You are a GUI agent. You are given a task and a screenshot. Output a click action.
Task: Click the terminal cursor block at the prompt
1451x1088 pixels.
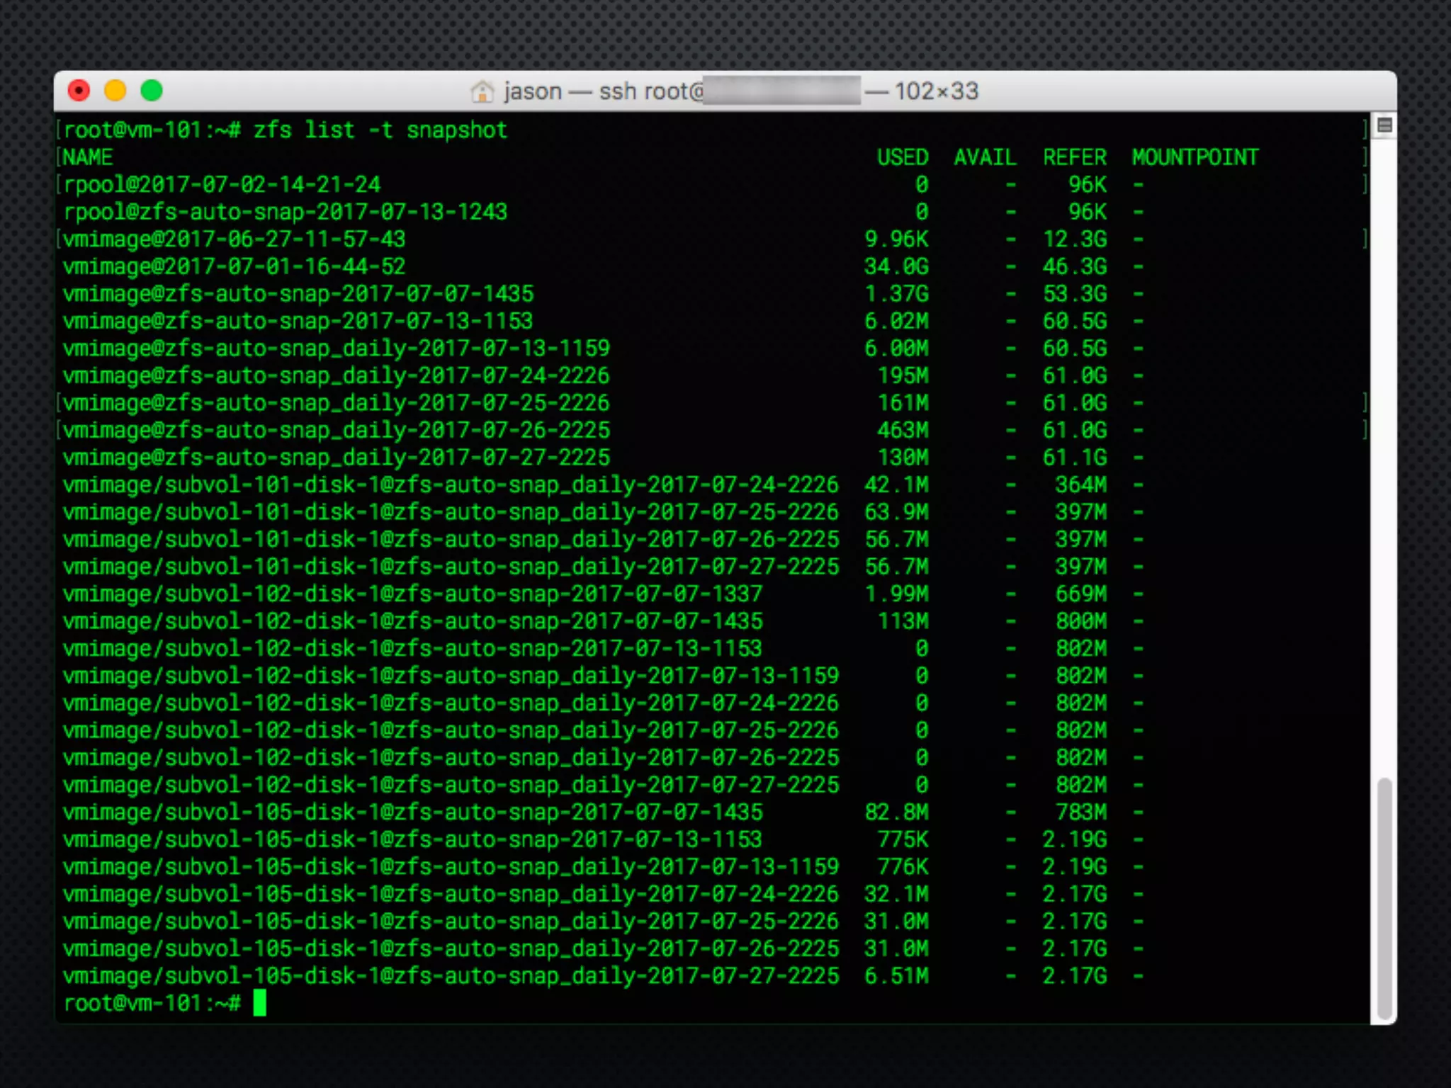(260, 1003)
